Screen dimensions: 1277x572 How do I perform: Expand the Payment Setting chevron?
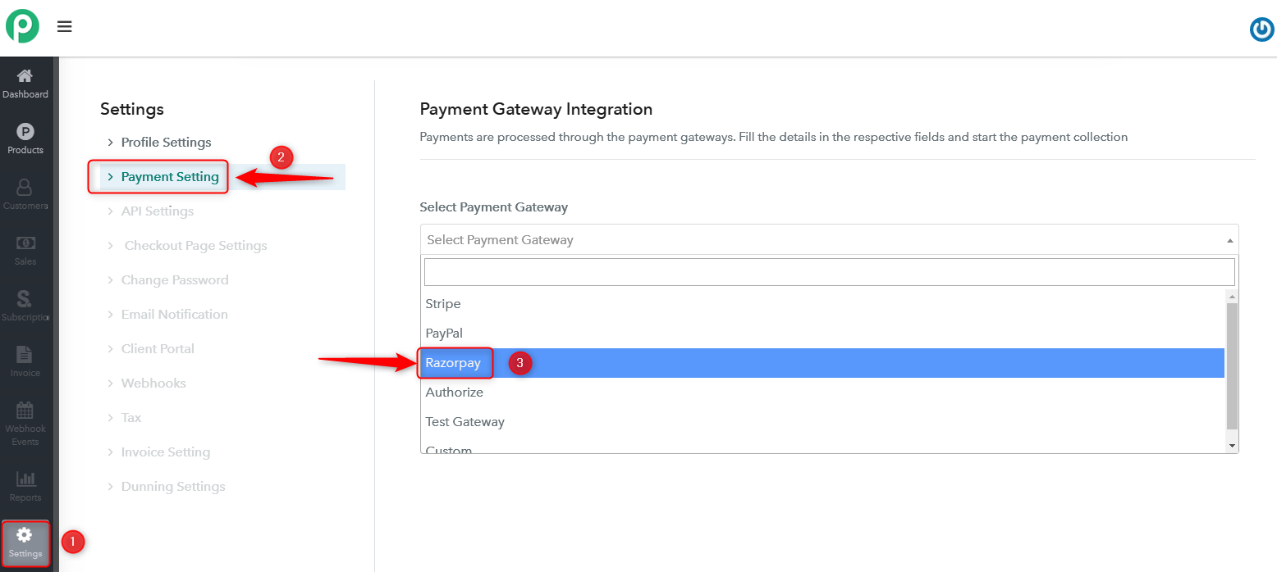[110, 177]
